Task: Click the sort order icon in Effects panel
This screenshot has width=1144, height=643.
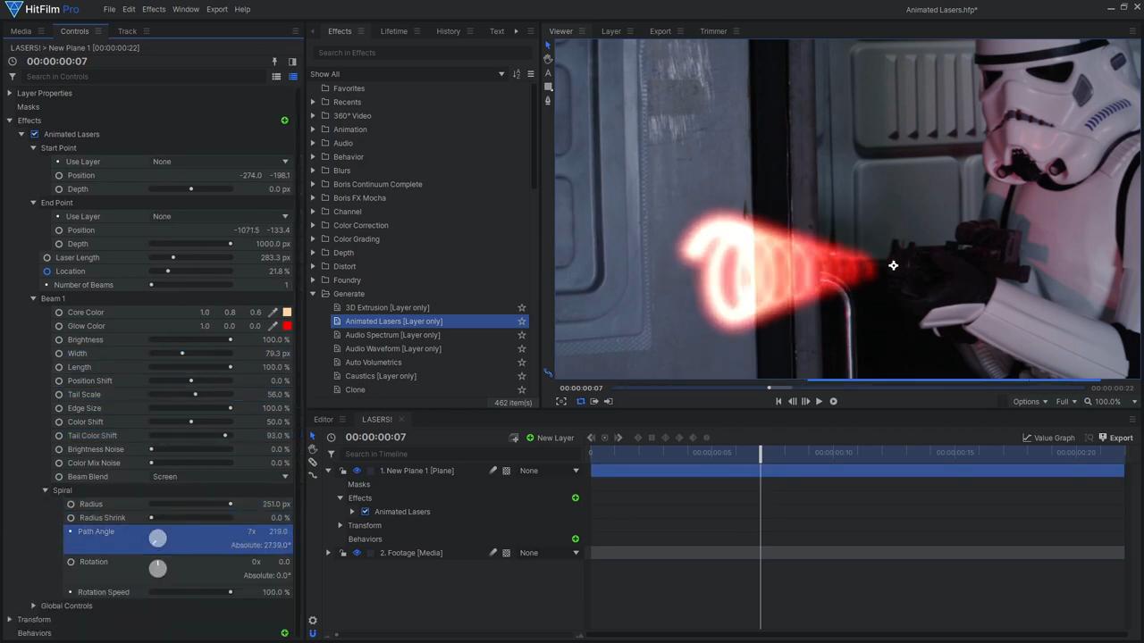Action: pyautogui.click(x=516, y=74)
